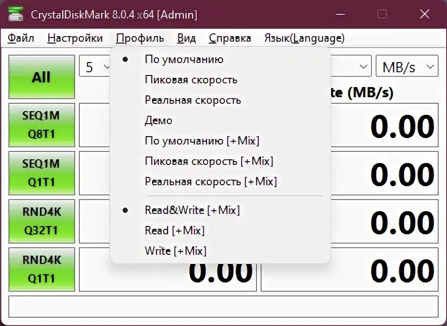The width and height of the screenshot is (447, 326).
Task: Select the Пиковая скорость profile
Action: pyautogui.click(x=220, y=80)
